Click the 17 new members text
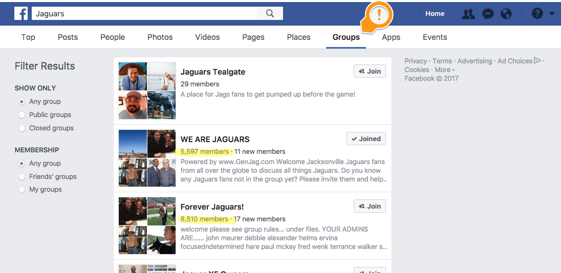 [260, 219]
